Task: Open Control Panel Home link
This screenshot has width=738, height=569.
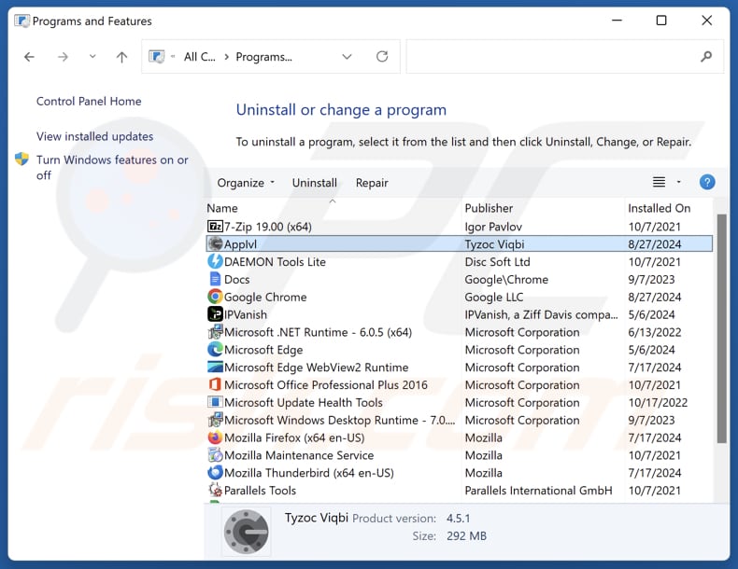Action: pyautogui.click(x=89, y=101)
